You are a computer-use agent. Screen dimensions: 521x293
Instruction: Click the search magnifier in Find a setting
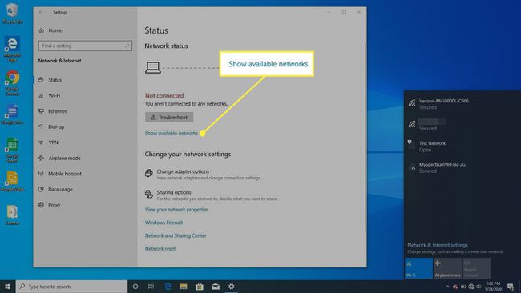pyautogui.click(x=127, y=46)
